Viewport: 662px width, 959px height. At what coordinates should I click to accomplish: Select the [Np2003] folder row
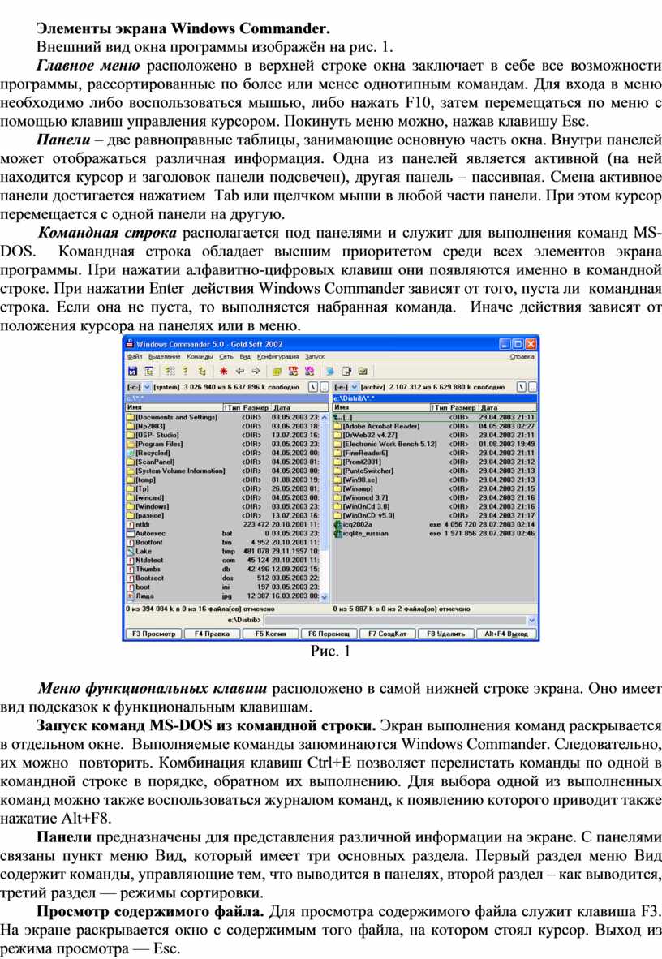(223, 426)
